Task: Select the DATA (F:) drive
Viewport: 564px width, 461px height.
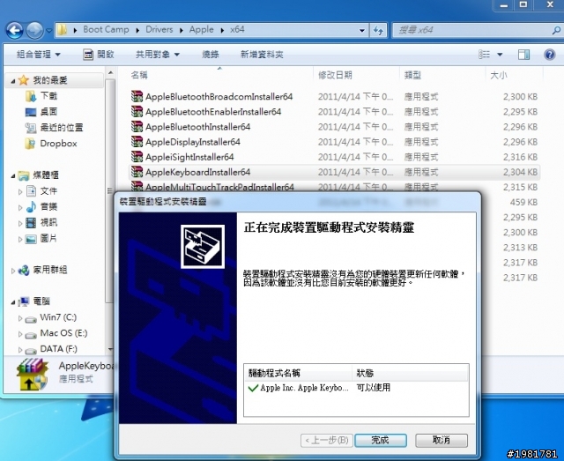Action: (x=58, y=349)
